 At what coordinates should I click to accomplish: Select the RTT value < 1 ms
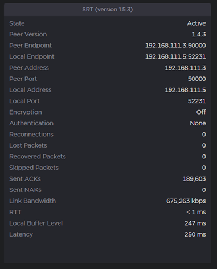pos(196,212)
